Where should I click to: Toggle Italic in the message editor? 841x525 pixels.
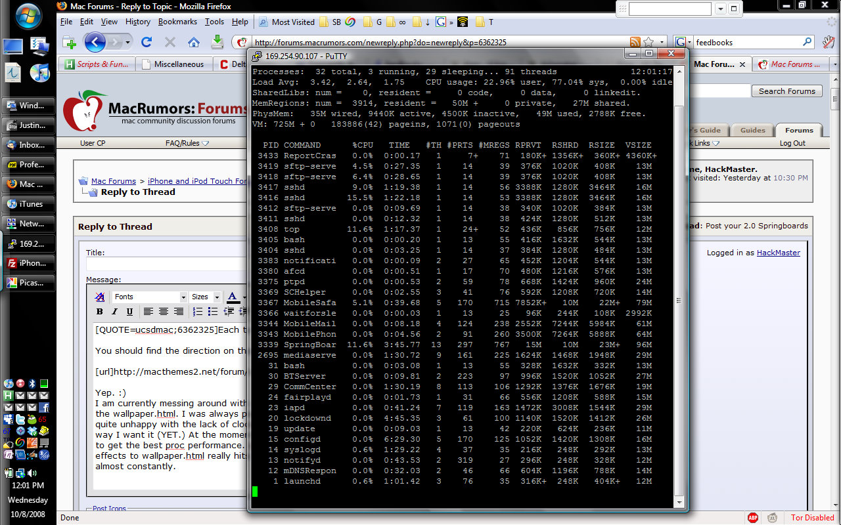115,312
